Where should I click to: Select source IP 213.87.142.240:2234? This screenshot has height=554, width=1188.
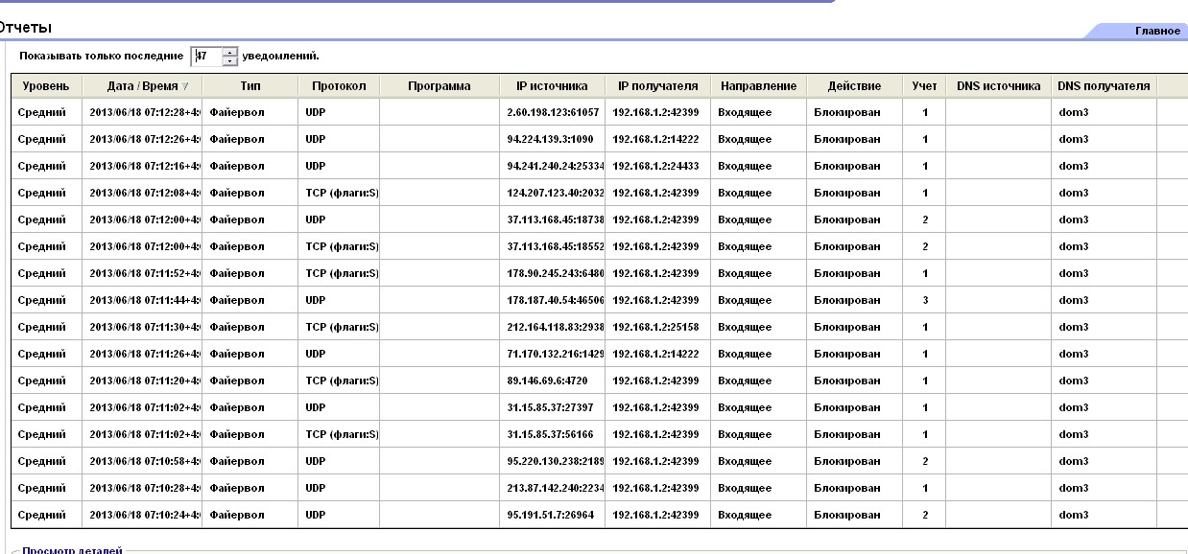pos(555,488)
